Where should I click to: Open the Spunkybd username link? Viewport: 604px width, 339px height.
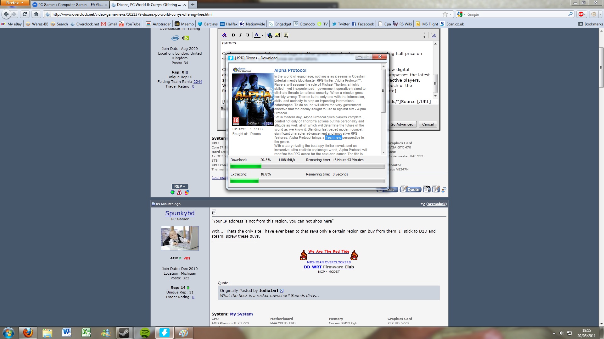click(x=180, y=213)
